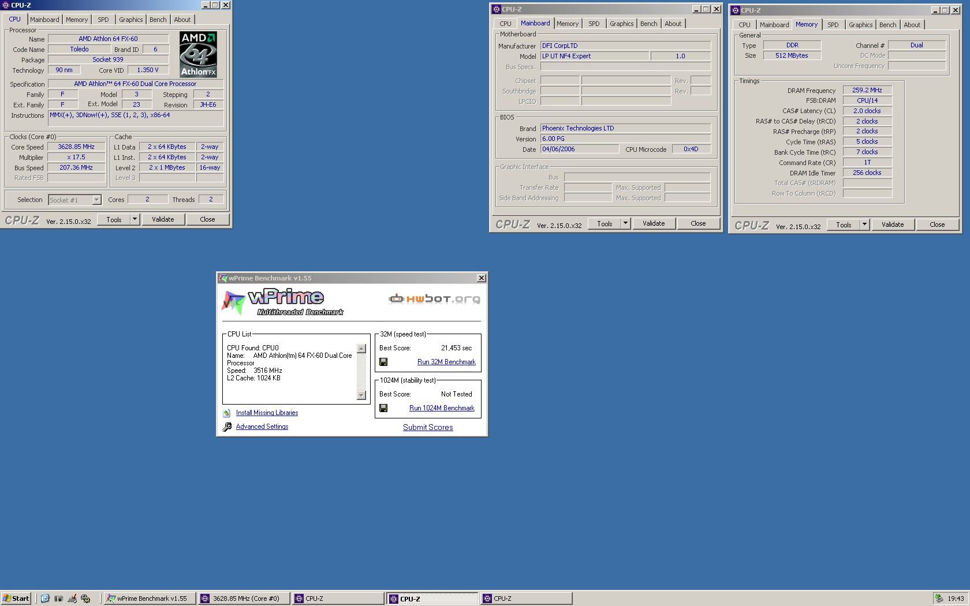970x606 pixels.
Task: Open the gears quick launch icon
Action: pyautogui.click(x=85, y=598)
